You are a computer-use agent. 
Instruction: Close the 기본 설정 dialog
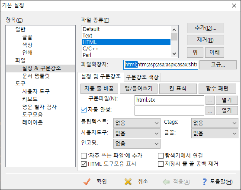(234, 6)
